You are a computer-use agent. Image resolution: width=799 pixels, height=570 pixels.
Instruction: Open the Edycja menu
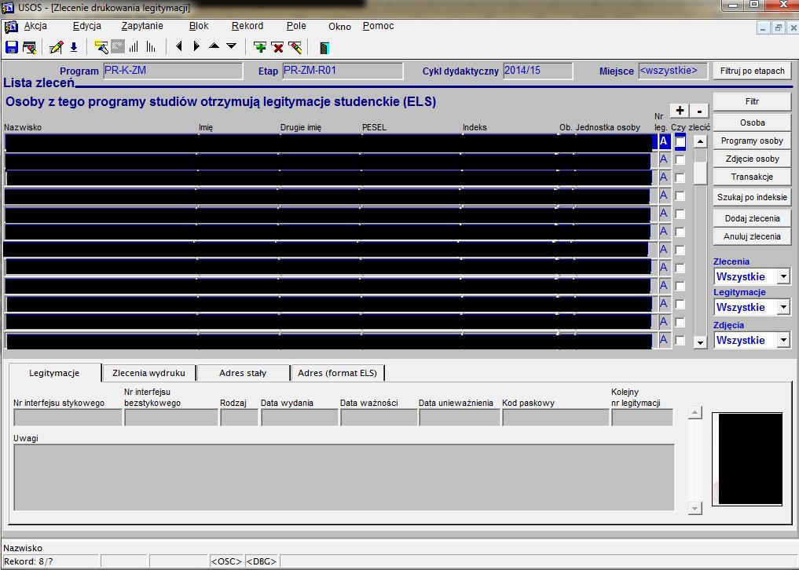[x=86, y=26]
